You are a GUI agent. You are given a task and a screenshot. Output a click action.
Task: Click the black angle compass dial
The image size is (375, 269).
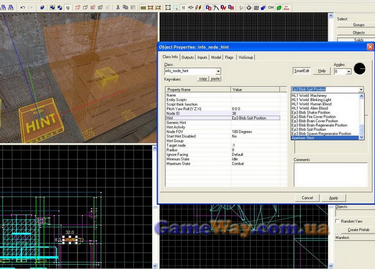[x=360, y=69]
